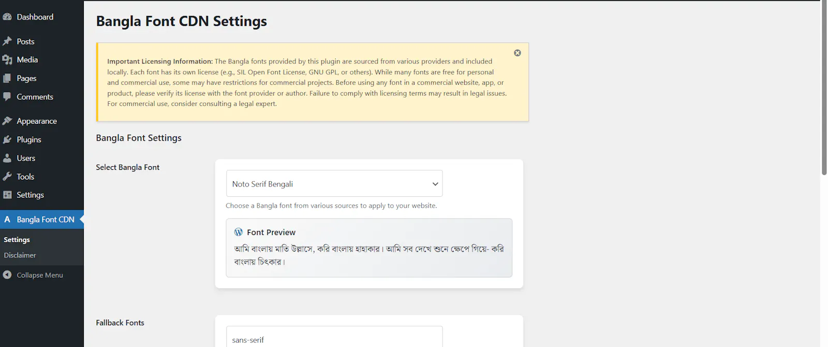
Task: Click the Comments speech bubble icon
Action: click(7, 97)
